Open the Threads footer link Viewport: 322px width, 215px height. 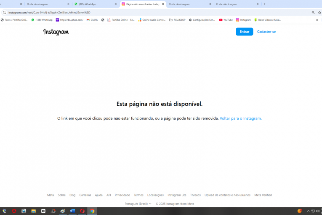point(195,195)
